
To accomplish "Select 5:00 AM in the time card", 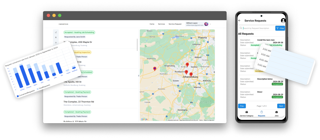I will coord(262,66).
